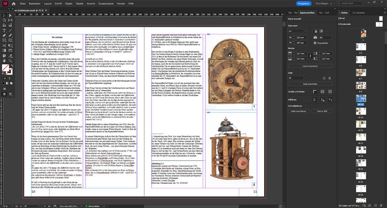This screenshot has width=387, height=208.
Task: Open the Datei menu
Action: coord(23,4)
